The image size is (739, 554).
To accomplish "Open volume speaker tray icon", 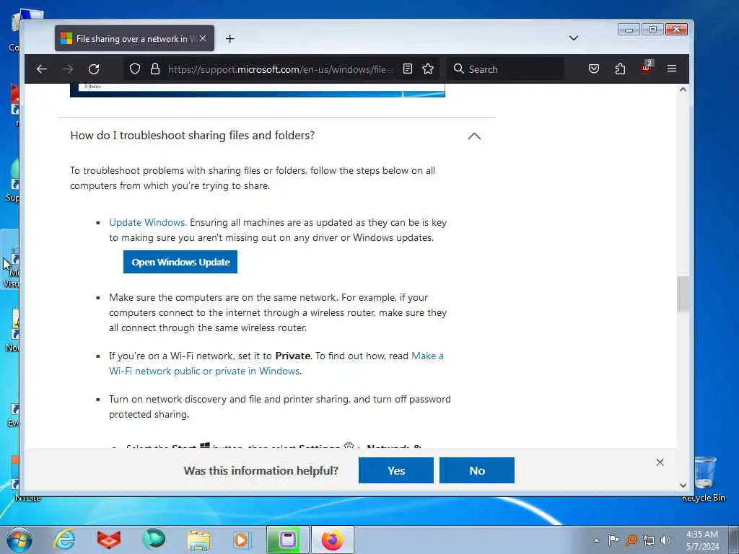I will click(x=666, y=540).
